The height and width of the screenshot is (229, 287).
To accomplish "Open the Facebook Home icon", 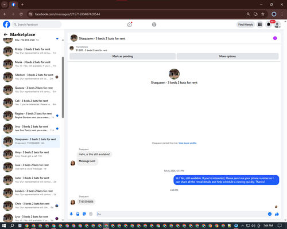I will click(130, 25).
